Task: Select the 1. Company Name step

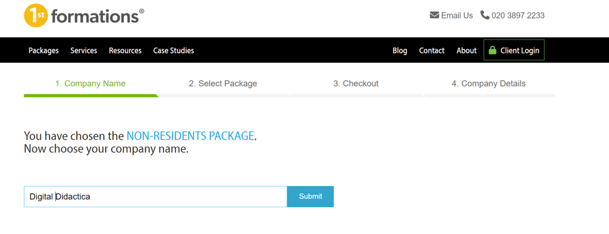Action: click(x=90, y=83)
